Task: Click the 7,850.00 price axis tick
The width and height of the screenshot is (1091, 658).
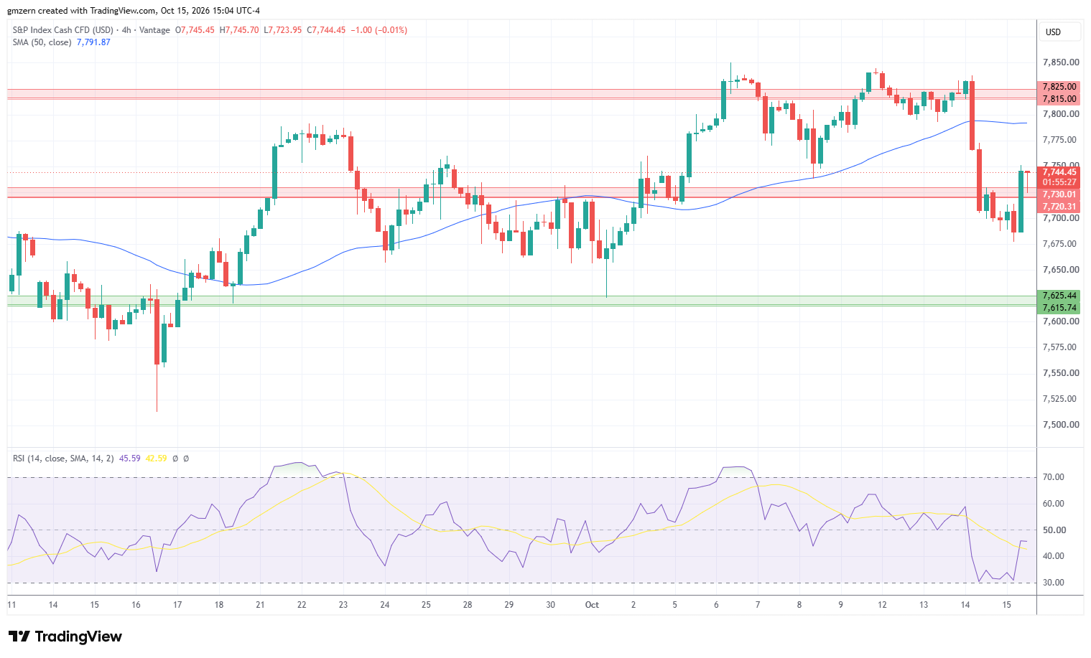Action: click(x=1060, y=62)
